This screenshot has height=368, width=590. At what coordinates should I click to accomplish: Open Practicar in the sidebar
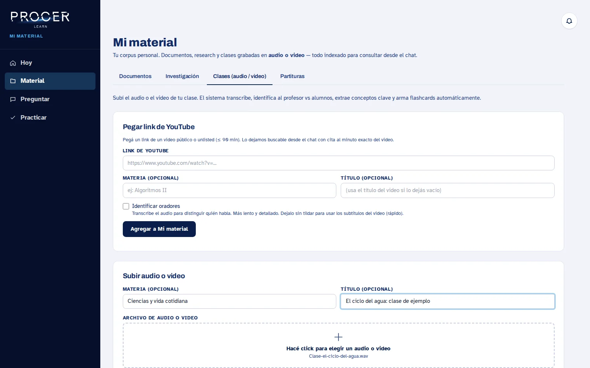click(50, 118)
